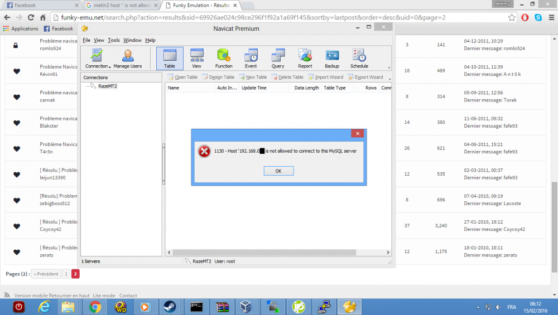The height and width of the screenshot is (315, 558).
Task: Open the Schedule toolbar icon
Action: (x=359, y=59)
